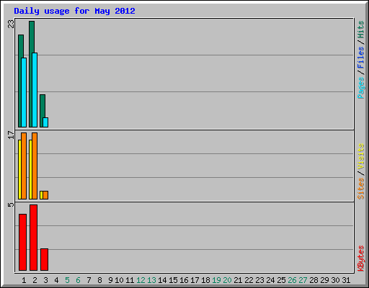Click the cyan Pages bar for day 3
The image size is (369, 288).
point(45,122)
